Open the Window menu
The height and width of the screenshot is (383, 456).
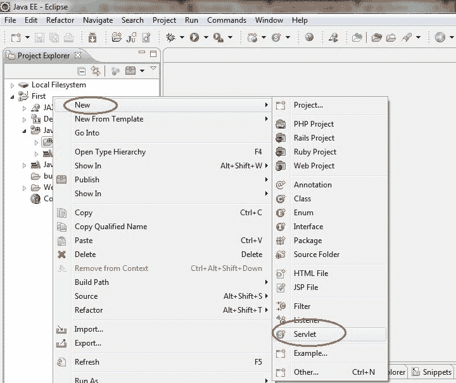pos(269,20)
